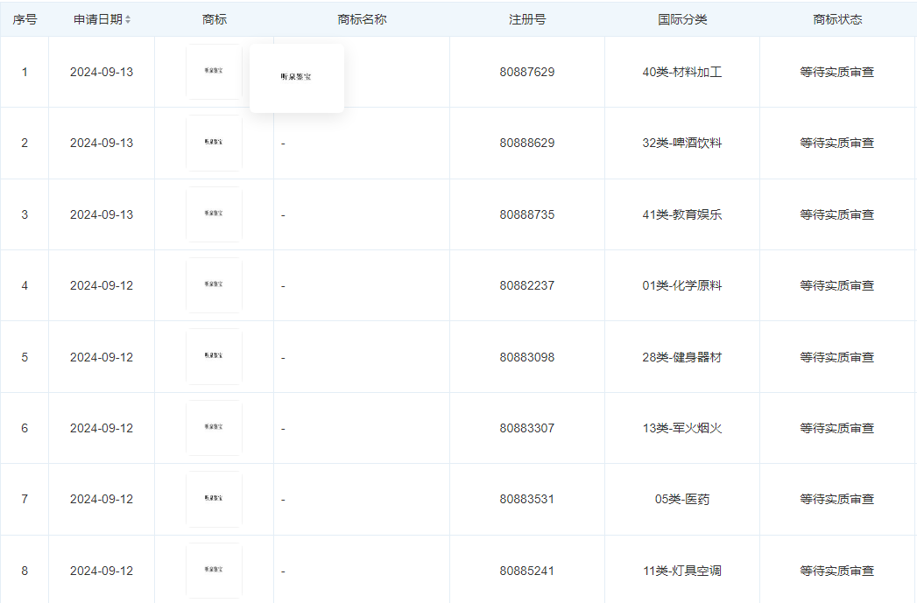Click class 13类-军火烟火 cell
The image size is (917, 603).
[x=682, y=428]
